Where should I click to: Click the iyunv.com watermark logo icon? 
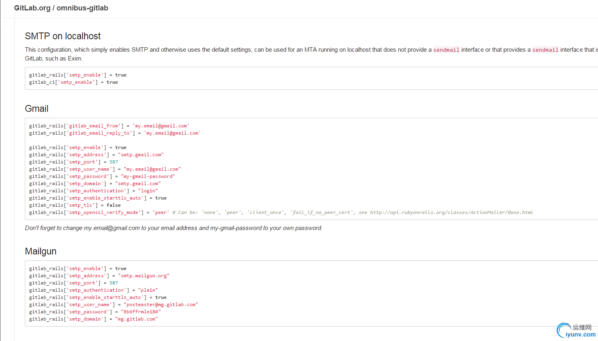click(x=564, y=330)
